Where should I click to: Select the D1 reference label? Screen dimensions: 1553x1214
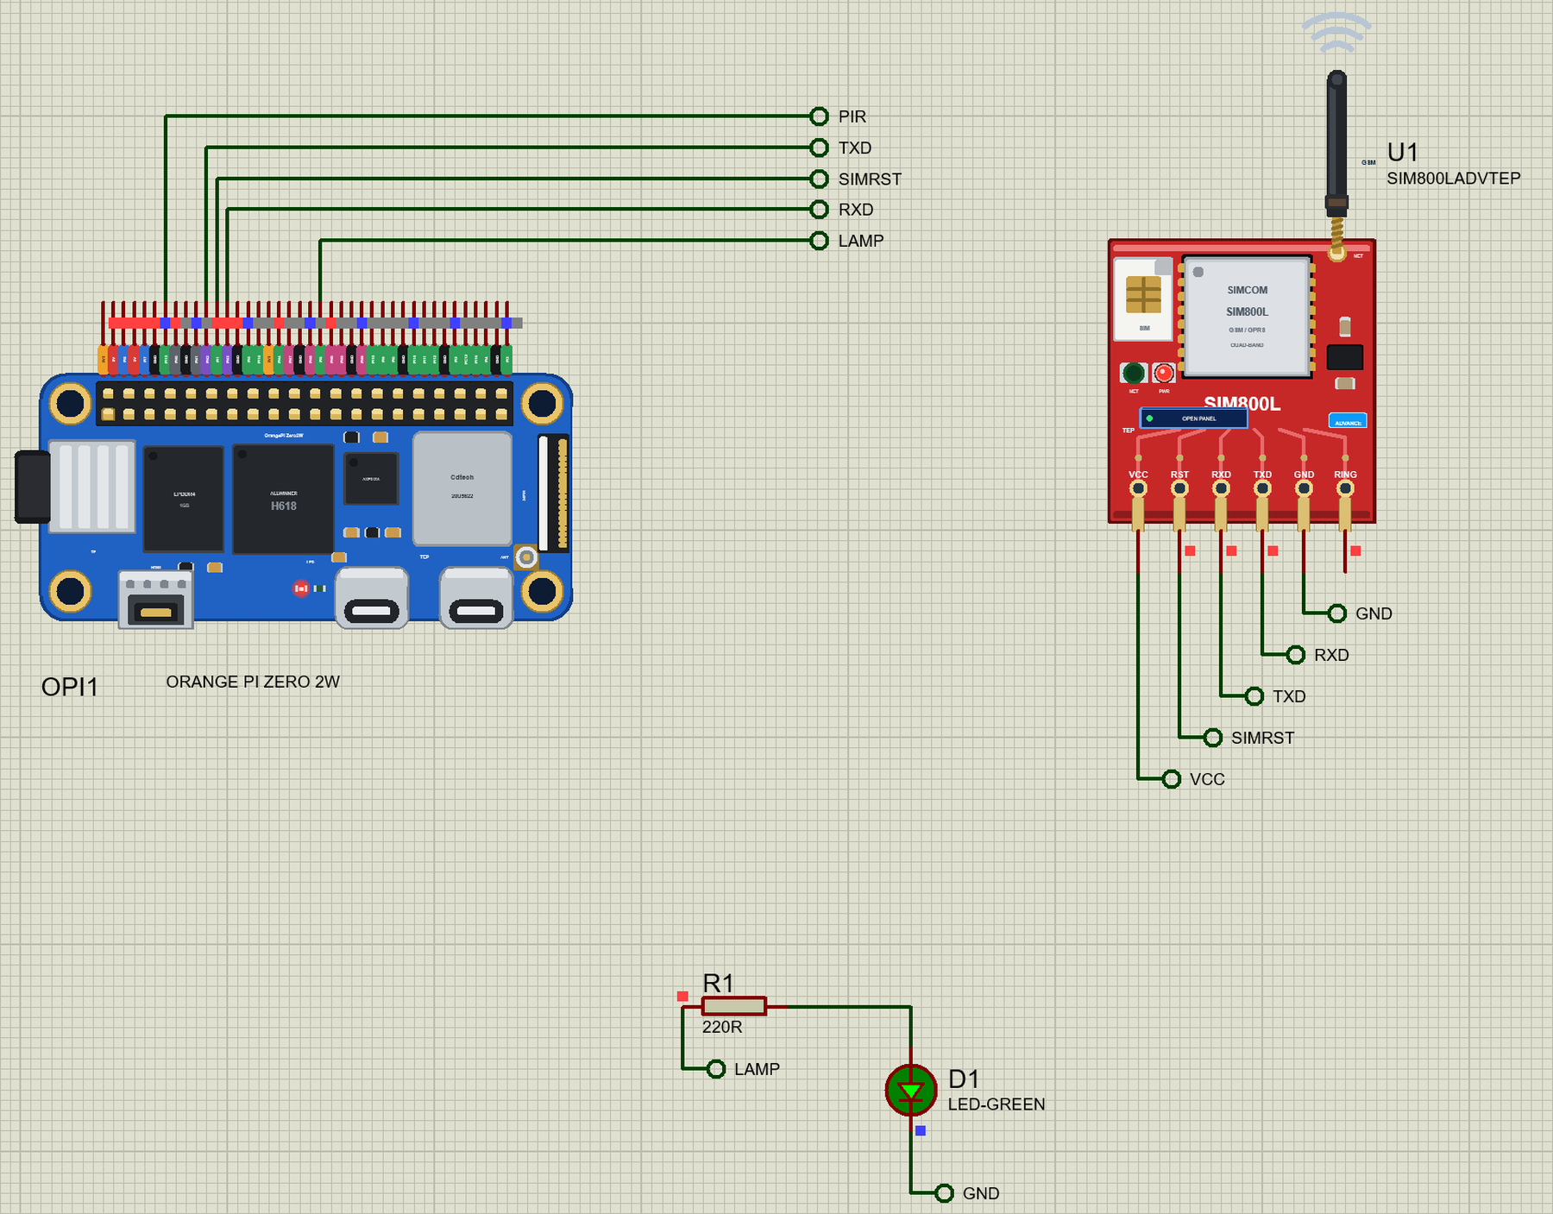[964, 1079]
